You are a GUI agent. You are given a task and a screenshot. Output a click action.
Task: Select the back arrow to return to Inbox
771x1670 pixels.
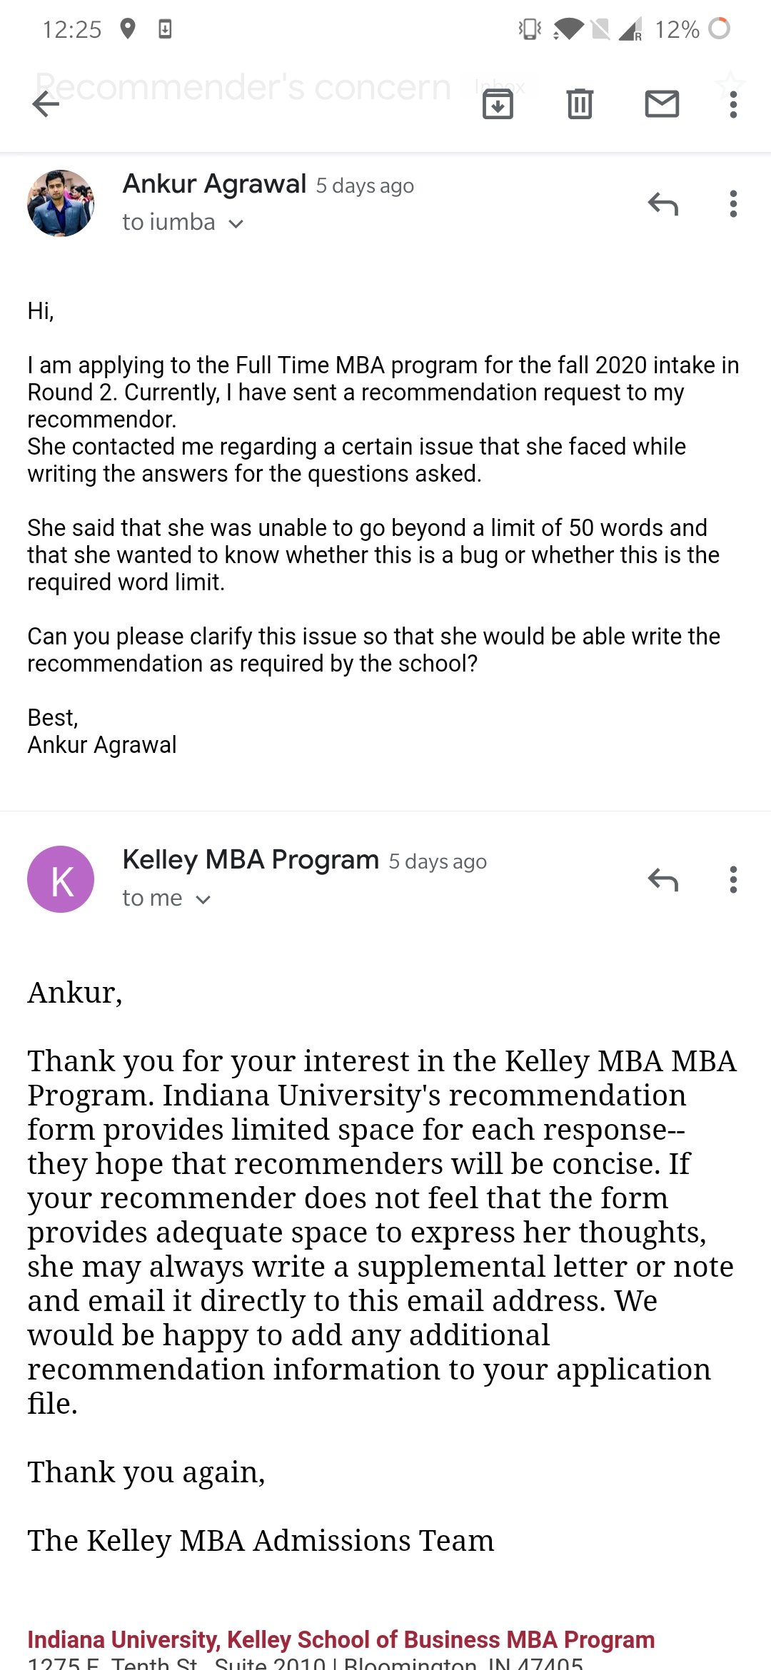(x=45, y=104)
